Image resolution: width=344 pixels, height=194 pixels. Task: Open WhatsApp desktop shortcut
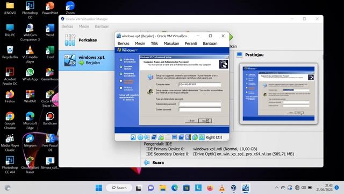[30, 74]
